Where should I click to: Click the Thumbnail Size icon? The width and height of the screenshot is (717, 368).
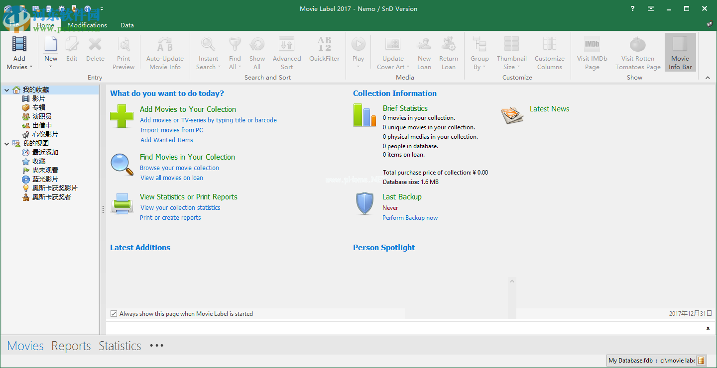(x=511, y=44)
